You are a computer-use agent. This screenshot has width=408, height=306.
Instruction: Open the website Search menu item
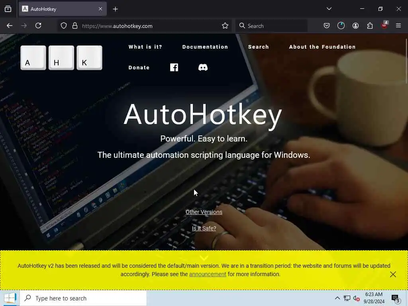[x=258, y=47]
